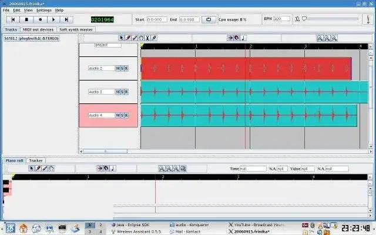
Task: Stop playback in the transport bar
Action: point(26,19)
